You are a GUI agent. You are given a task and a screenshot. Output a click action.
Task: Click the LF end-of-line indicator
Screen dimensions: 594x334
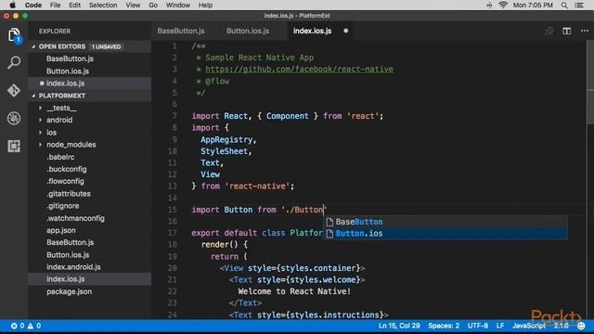click(500, 326)
